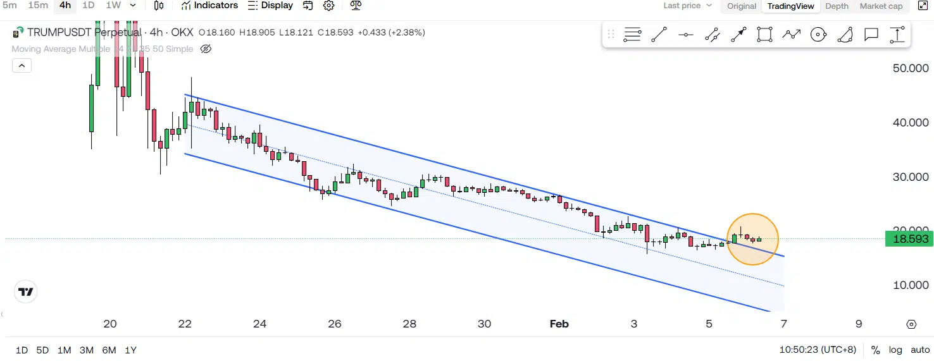Expand more timeframe intervals chevron
The height and width of the screenshot is (361, 934).
pos(133,6)
